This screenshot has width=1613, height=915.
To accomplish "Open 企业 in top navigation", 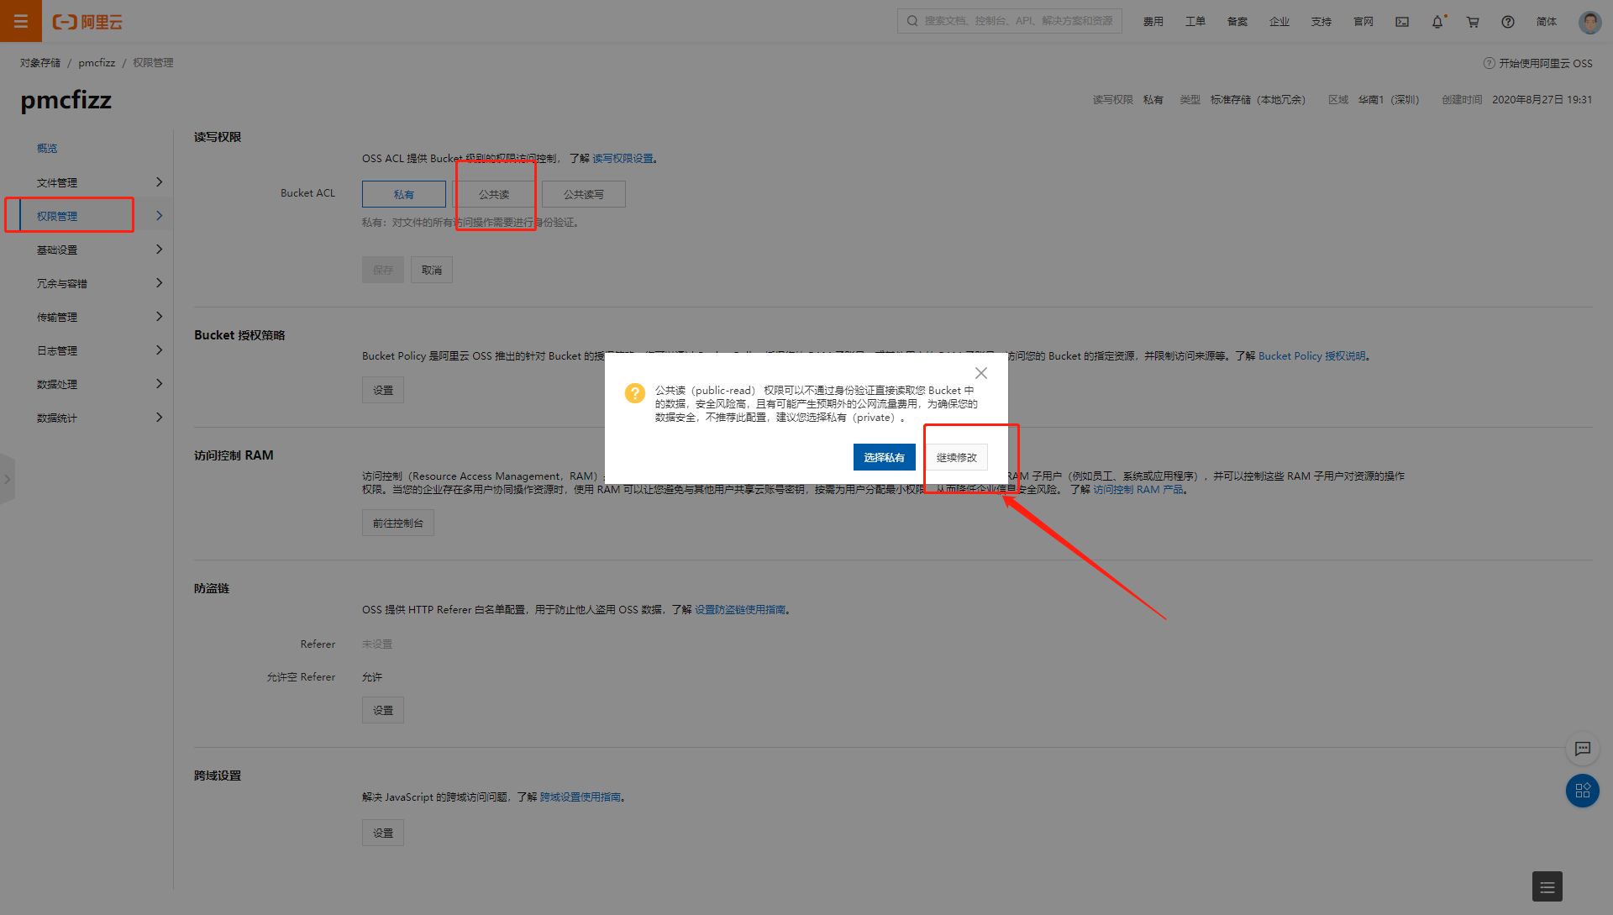I will [1279, 22].
